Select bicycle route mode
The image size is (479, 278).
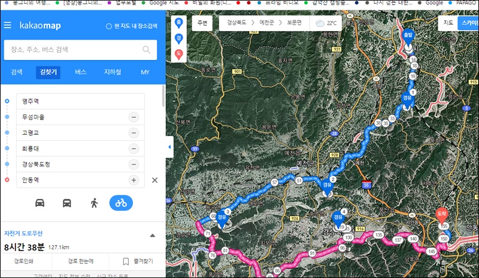pos(121,203)
